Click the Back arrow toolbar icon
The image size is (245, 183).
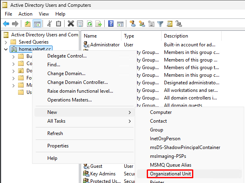pos(6,24)
